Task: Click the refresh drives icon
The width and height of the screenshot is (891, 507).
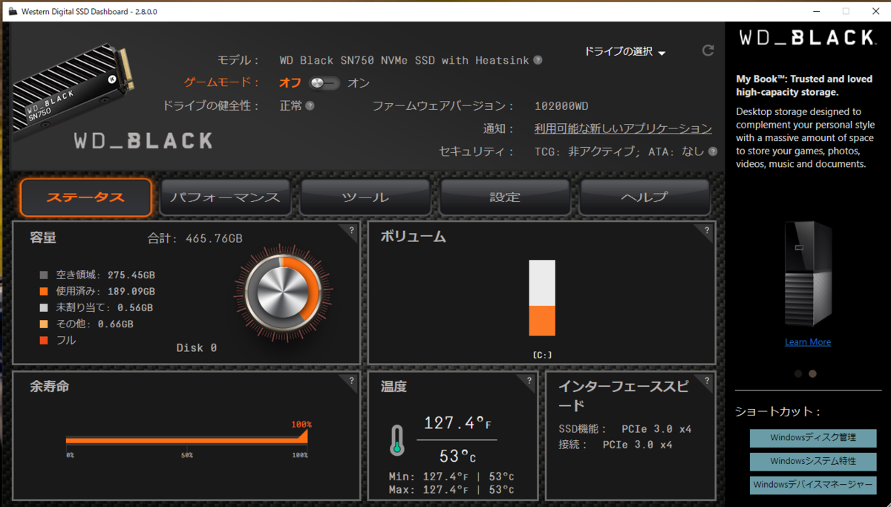Action: click(708, 50)
